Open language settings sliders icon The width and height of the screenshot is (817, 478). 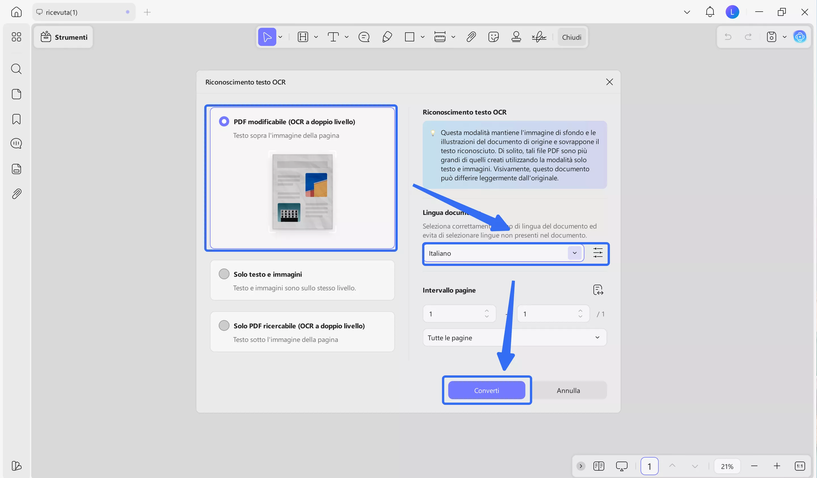tap(597, 253)
